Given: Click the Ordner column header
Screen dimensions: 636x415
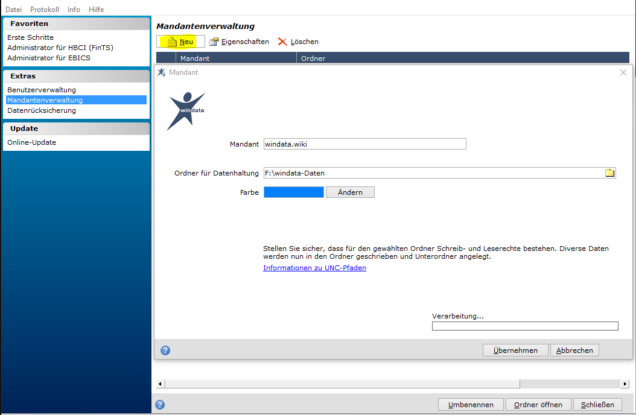Looking at the screenshot, I should pos(463,58).
